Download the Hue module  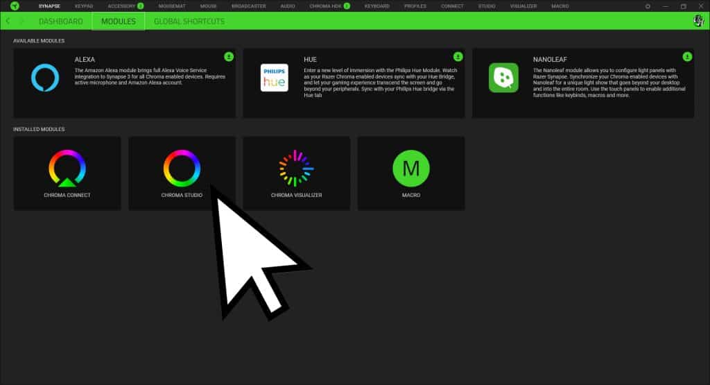(x=458, y=57)
